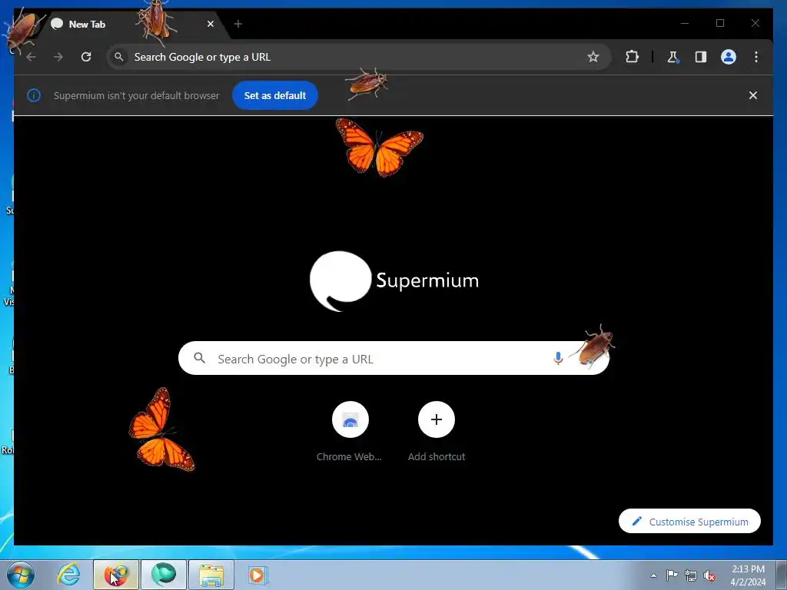Click Set as default button
Image resolution: width=787 pixels, height=590 pixels.
274,95
